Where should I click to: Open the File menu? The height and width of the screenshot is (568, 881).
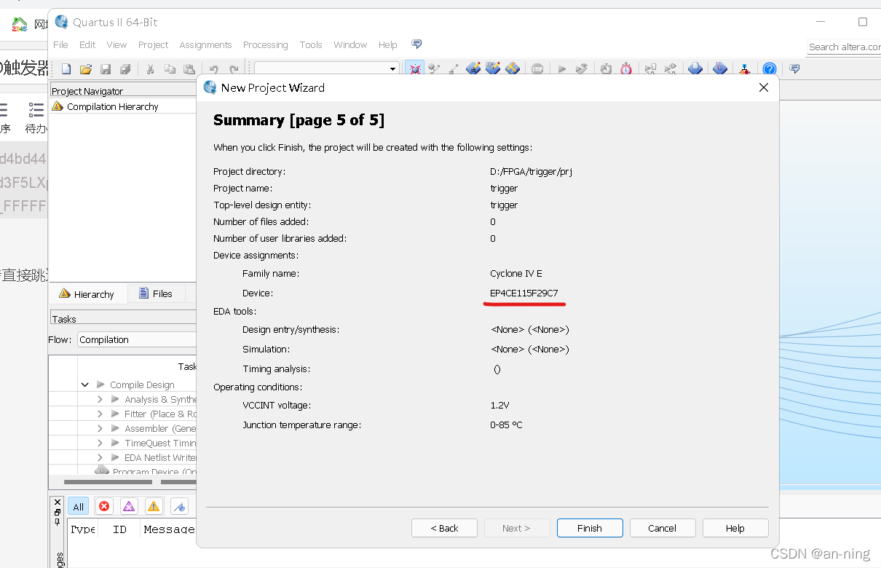(60, 44)
